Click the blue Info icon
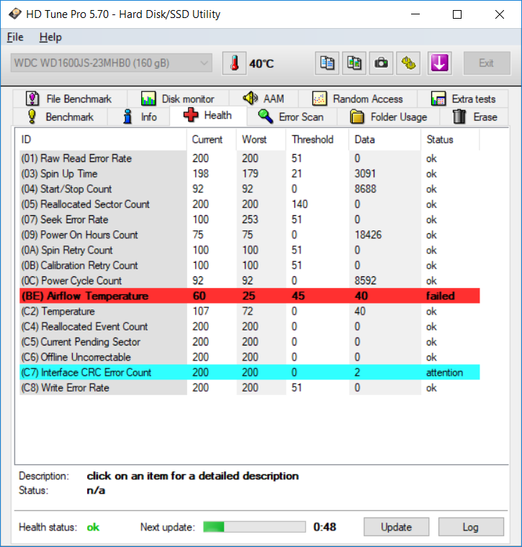Viewport: 522px width, 547px height. [127, 117]
